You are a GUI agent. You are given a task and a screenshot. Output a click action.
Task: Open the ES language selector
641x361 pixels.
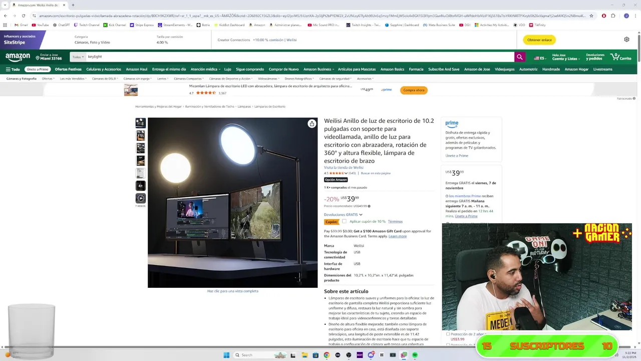540,58
